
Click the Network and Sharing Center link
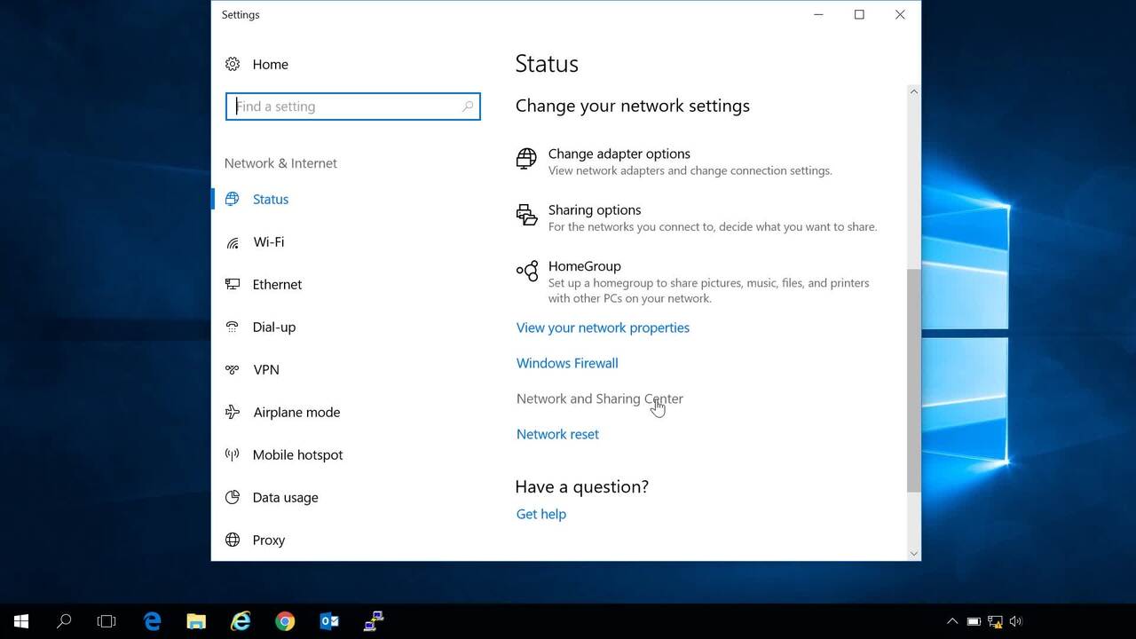(x=599, y=399)
